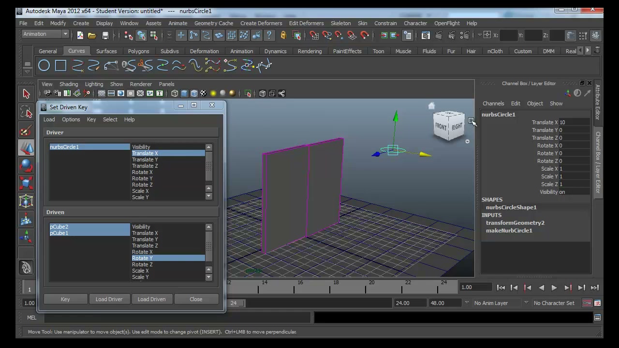Select Rotate Y in Driven attribute list
This screenshot has width=619, height=348.
coord(168,258)
